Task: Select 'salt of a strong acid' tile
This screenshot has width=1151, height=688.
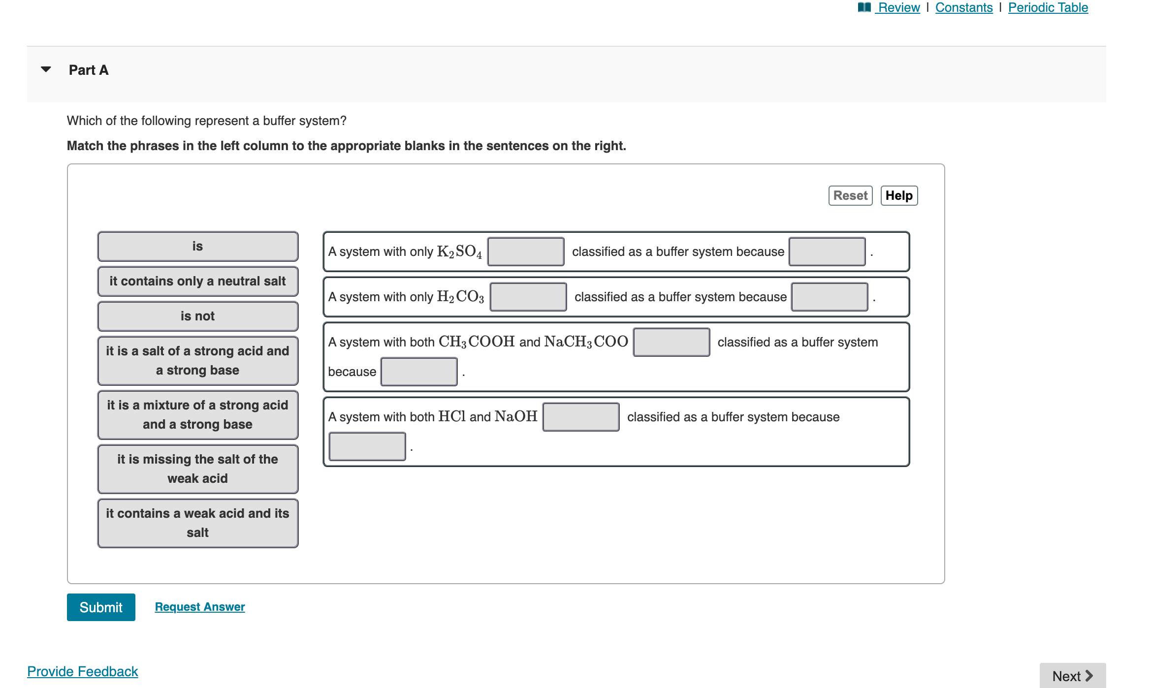Action: 197,360
